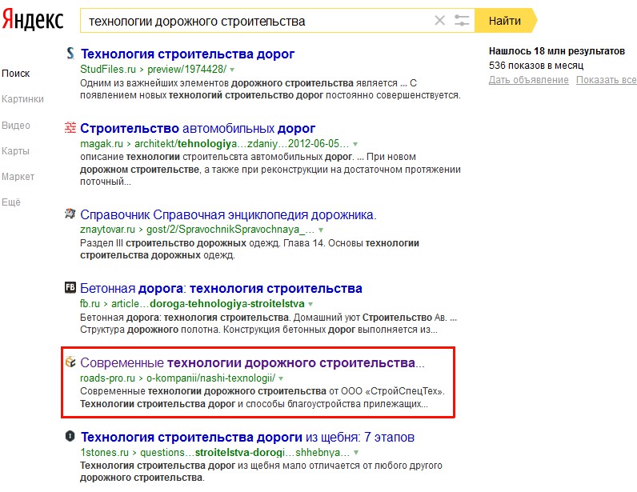The width and height of the screenshot is (637, 492).
Task: Click the znaytovar.ru green URL
Action: [x=107, y=230]
